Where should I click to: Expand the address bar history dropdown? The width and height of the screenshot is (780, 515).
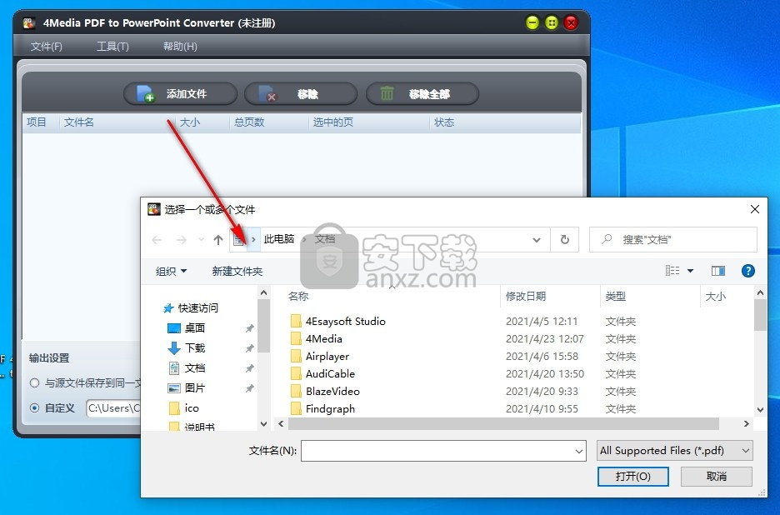tap(537, 240)
